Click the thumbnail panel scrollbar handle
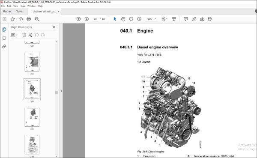This screenshot has width=257, height=158. [57, 92]
